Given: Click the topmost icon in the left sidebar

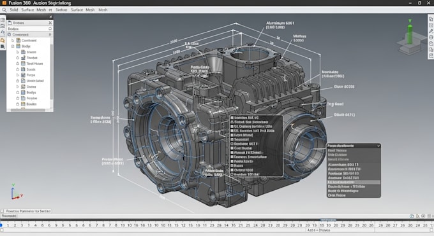Looking at the screenshot, I should point(3,20).
